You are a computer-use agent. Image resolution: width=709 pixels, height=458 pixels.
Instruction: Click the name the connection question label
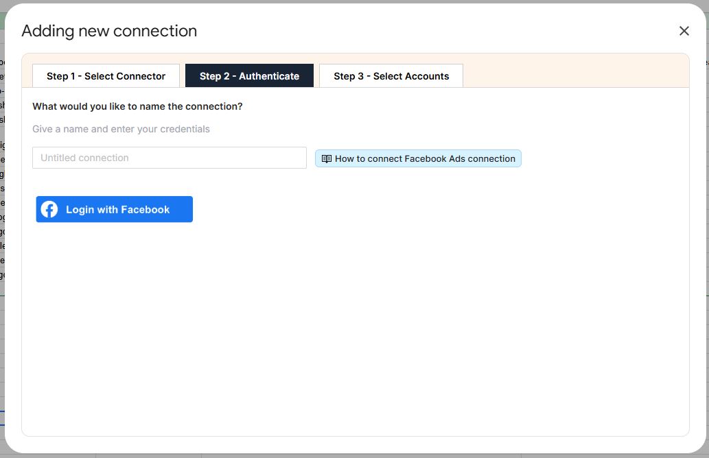coord(137,106)
